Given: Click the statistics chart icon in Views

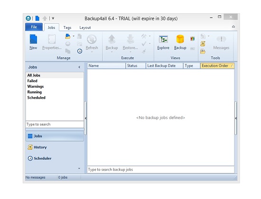Looking at the screenshot, I should [192, 39].
